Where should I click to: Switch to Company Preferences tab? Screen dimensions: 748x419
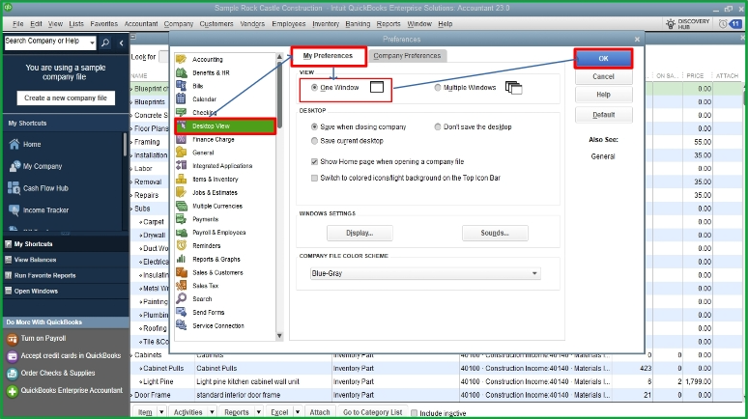point(407,56)
